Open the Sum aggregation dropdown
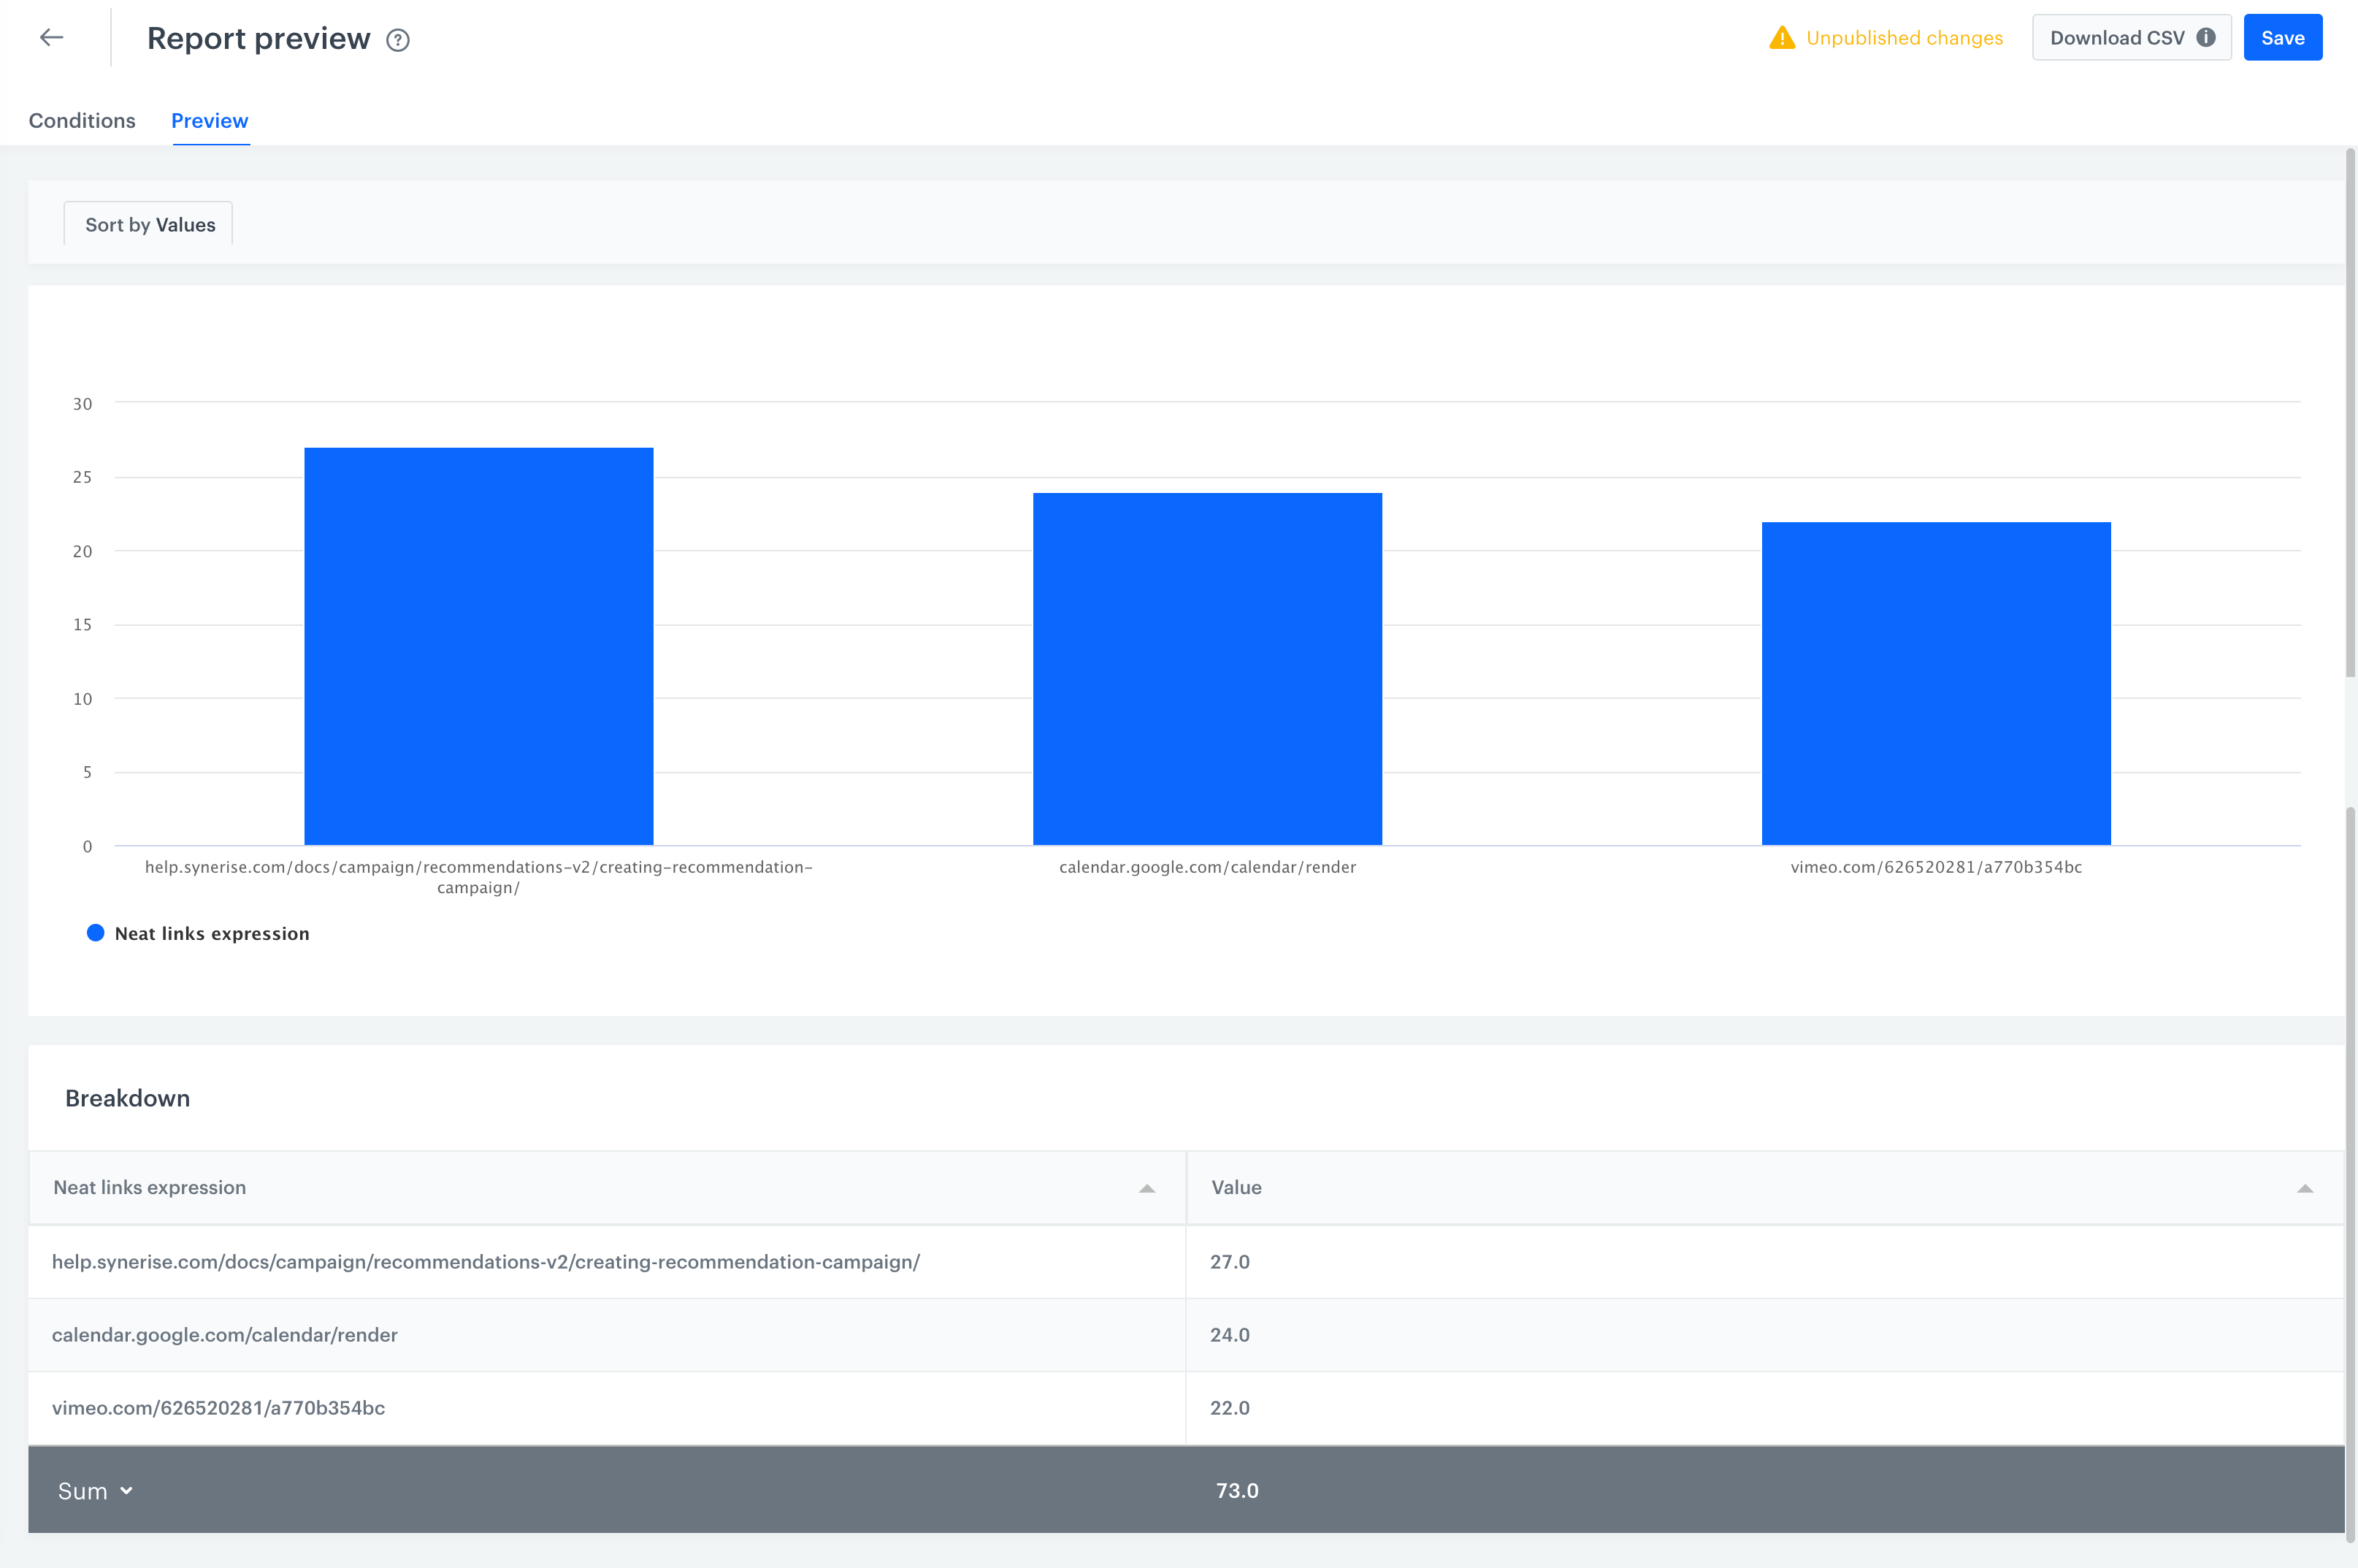The image size is (2358, 1568). pyautogui.click(x=95, y=1490)
